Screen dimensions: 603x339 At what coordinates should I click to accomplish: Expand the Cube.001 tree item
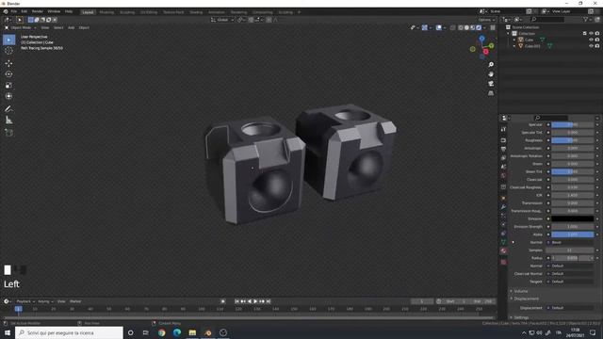pos(514,46)
